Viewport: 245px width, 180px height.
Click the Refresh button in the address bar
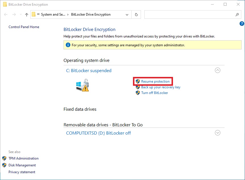coord(136,14)
